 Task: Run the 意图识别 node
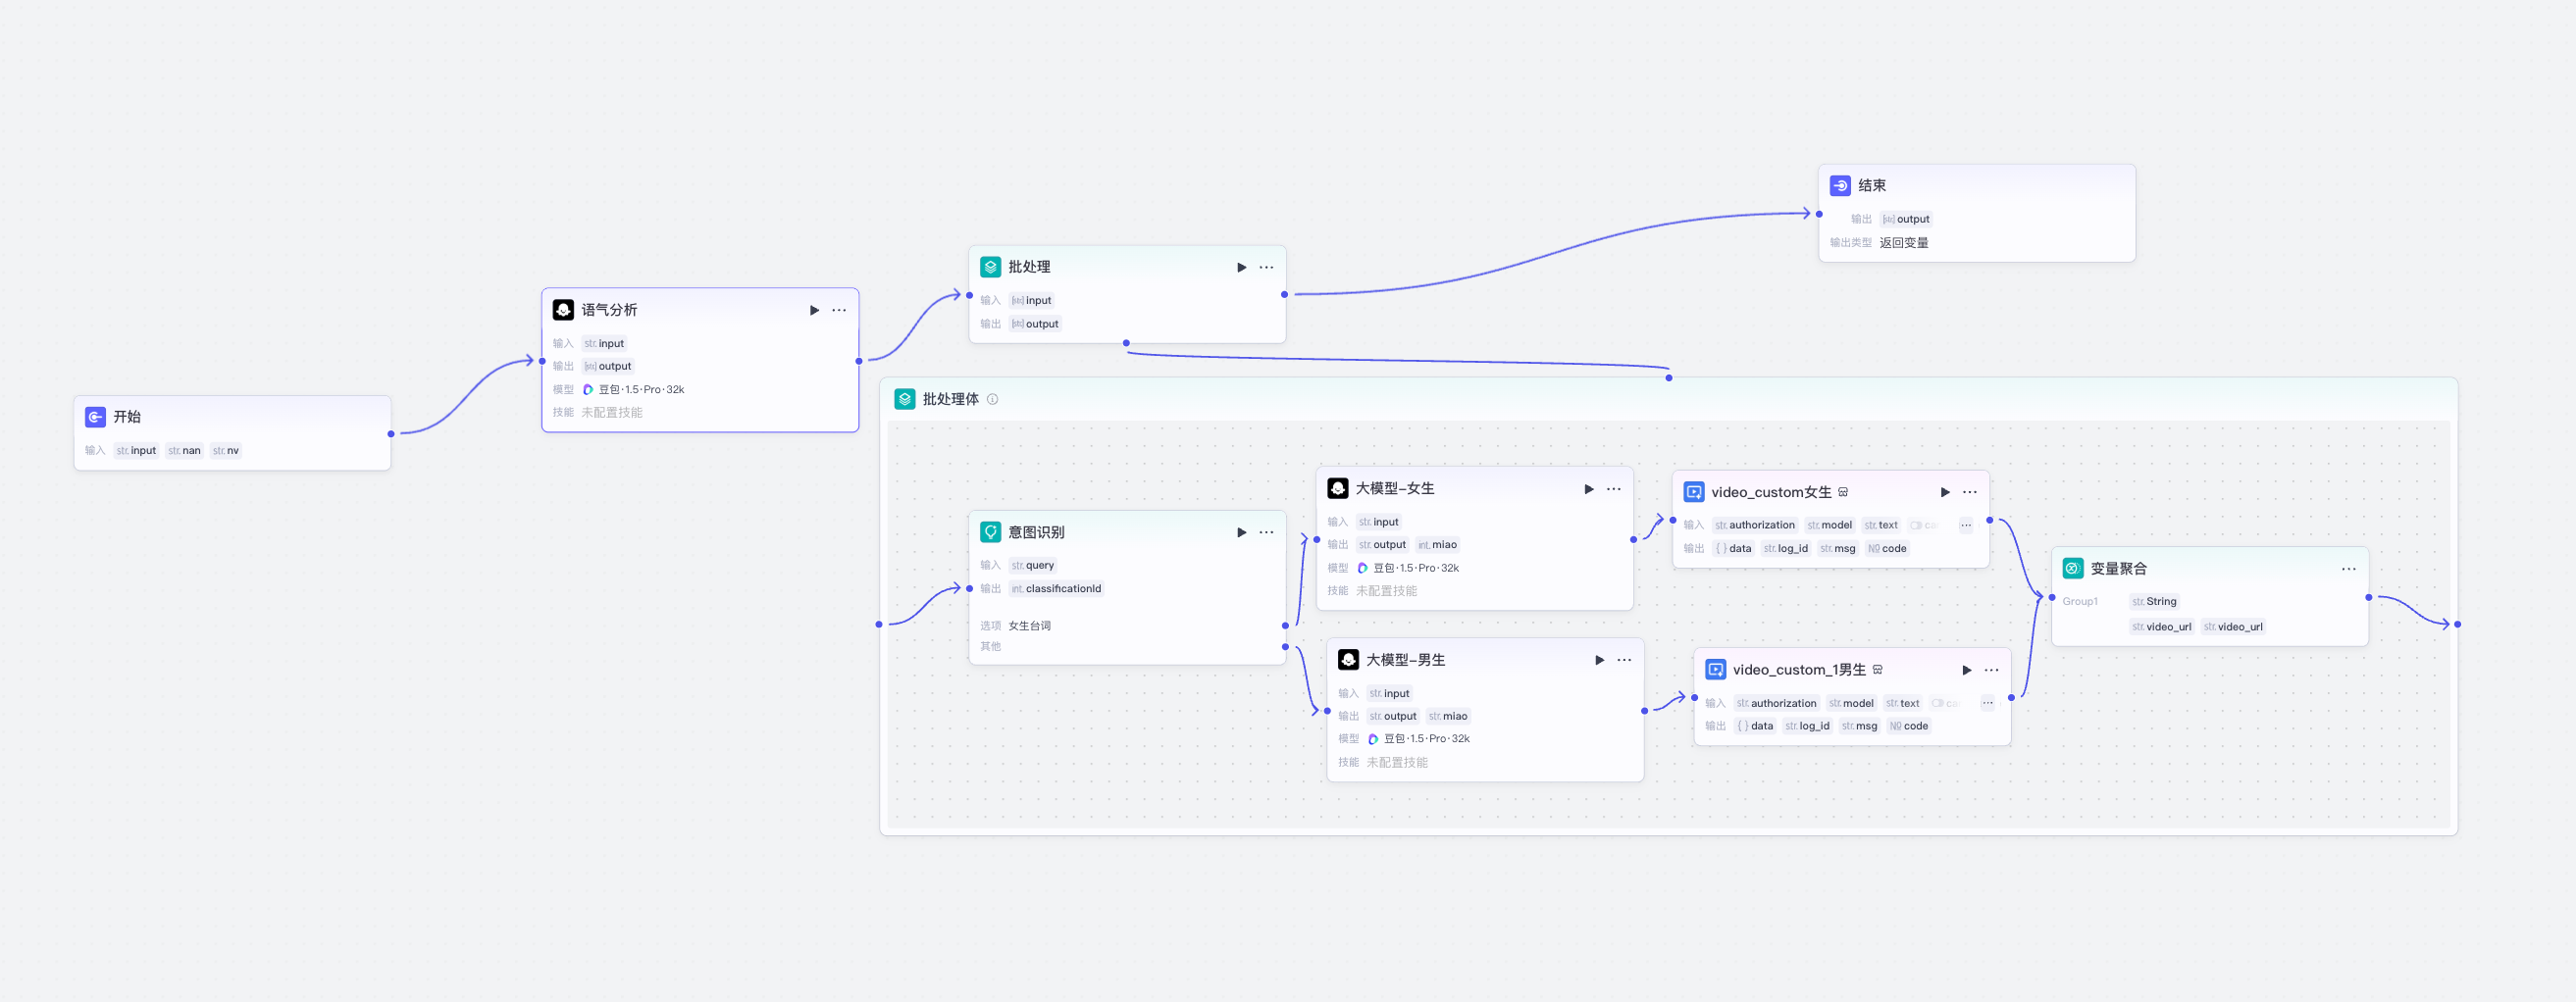(x=1241, y=532)
